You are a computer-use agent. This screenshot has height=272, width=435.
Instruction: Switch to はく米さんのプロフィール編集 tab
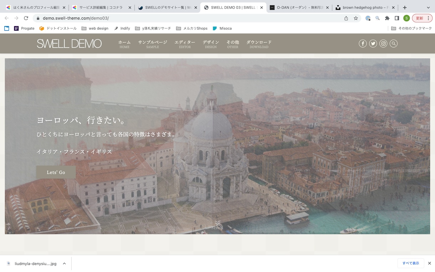(x=36, y=7)
